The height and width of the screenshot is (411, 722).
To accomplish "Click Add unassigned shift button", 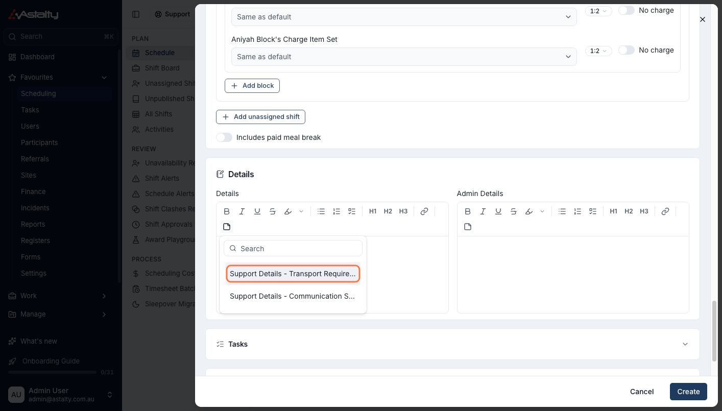I will (x=260, y=117).
